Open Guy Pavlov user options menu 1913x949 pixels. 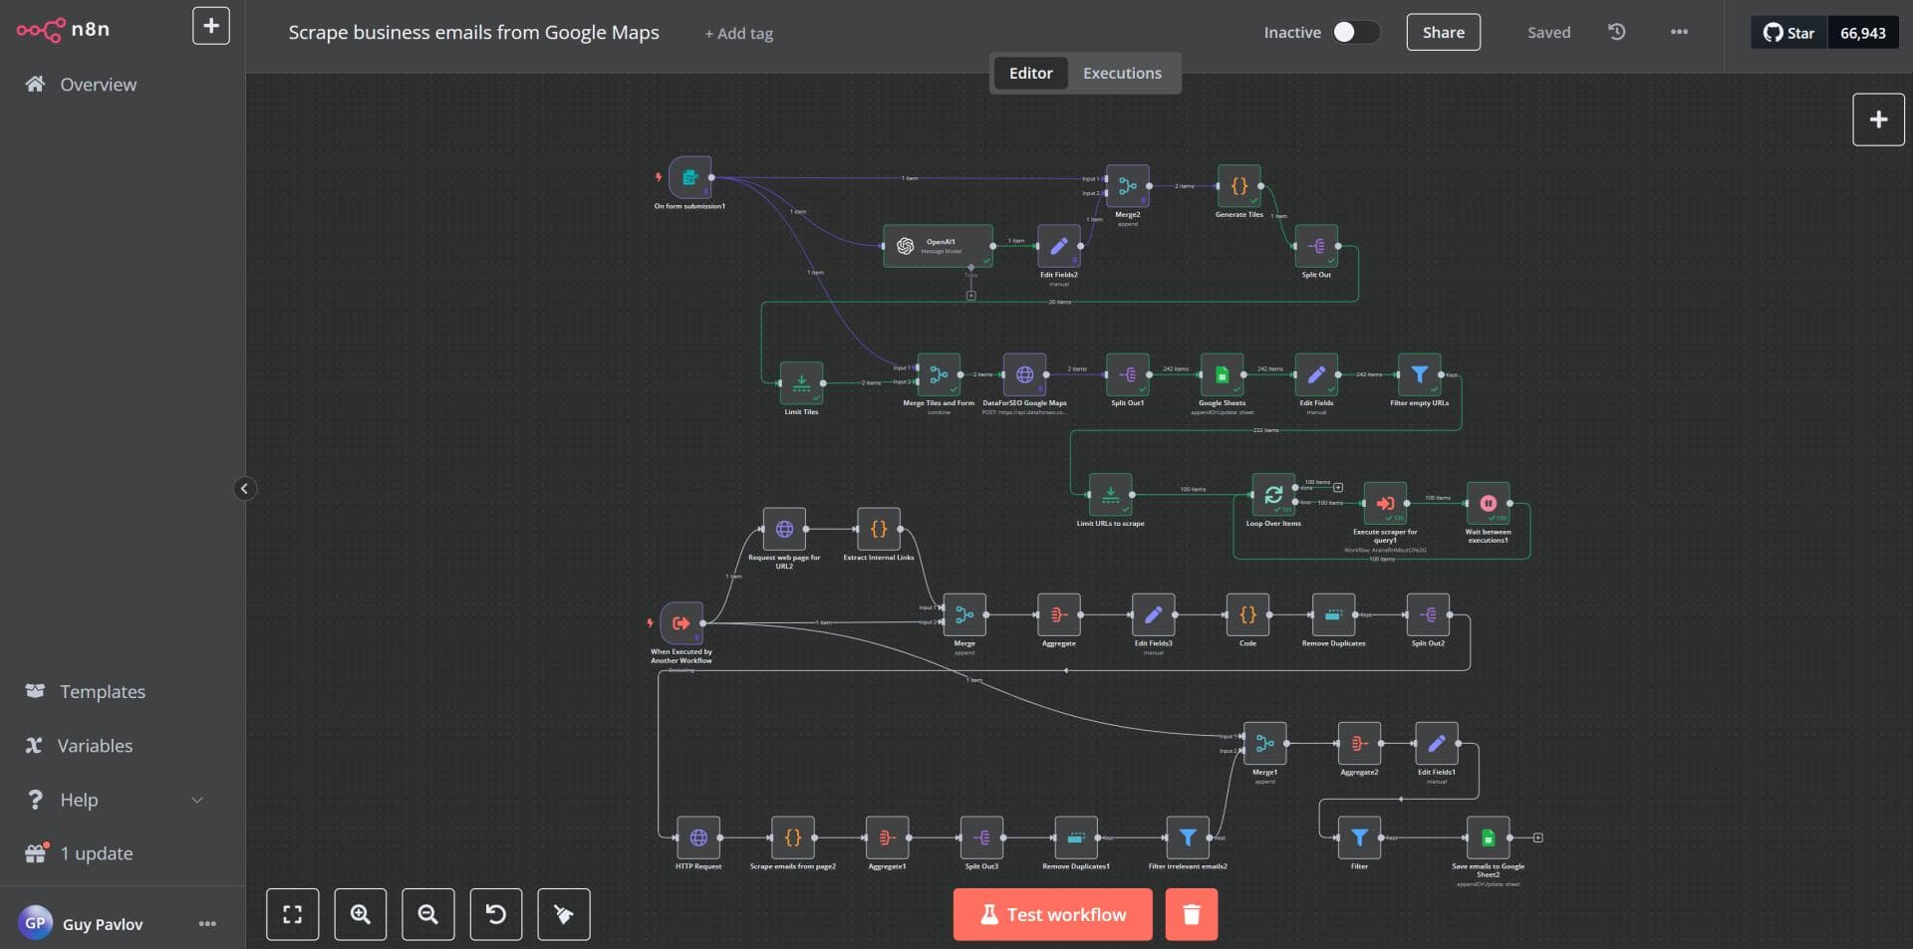pyautogui.click(x=207, y=923)
